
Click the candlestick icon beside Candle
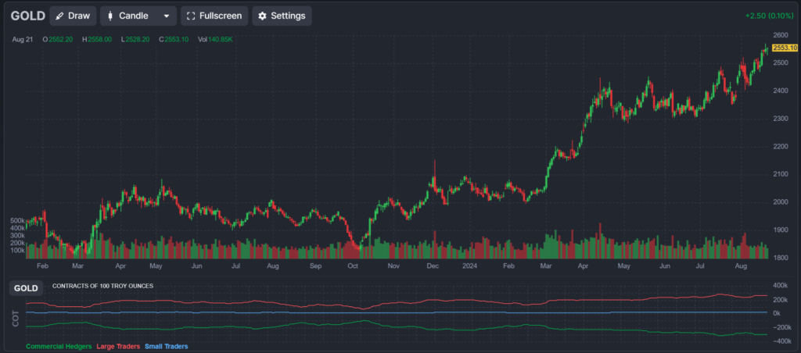pos(110,16)
